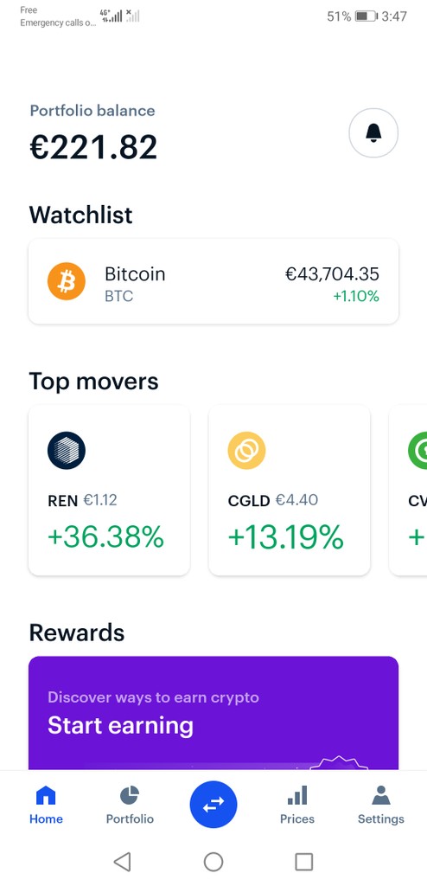
Task: Tap Android back navigation triangle
Action: [x=122, y=862]
